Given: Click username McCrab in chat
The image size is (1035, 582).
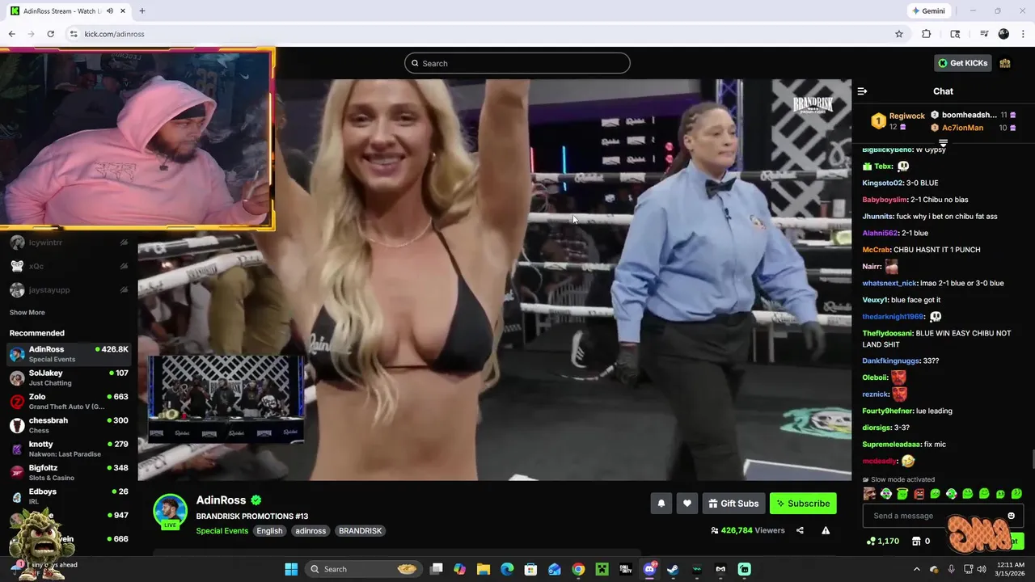Looking at the screenshot, I should tap(876, 250).
